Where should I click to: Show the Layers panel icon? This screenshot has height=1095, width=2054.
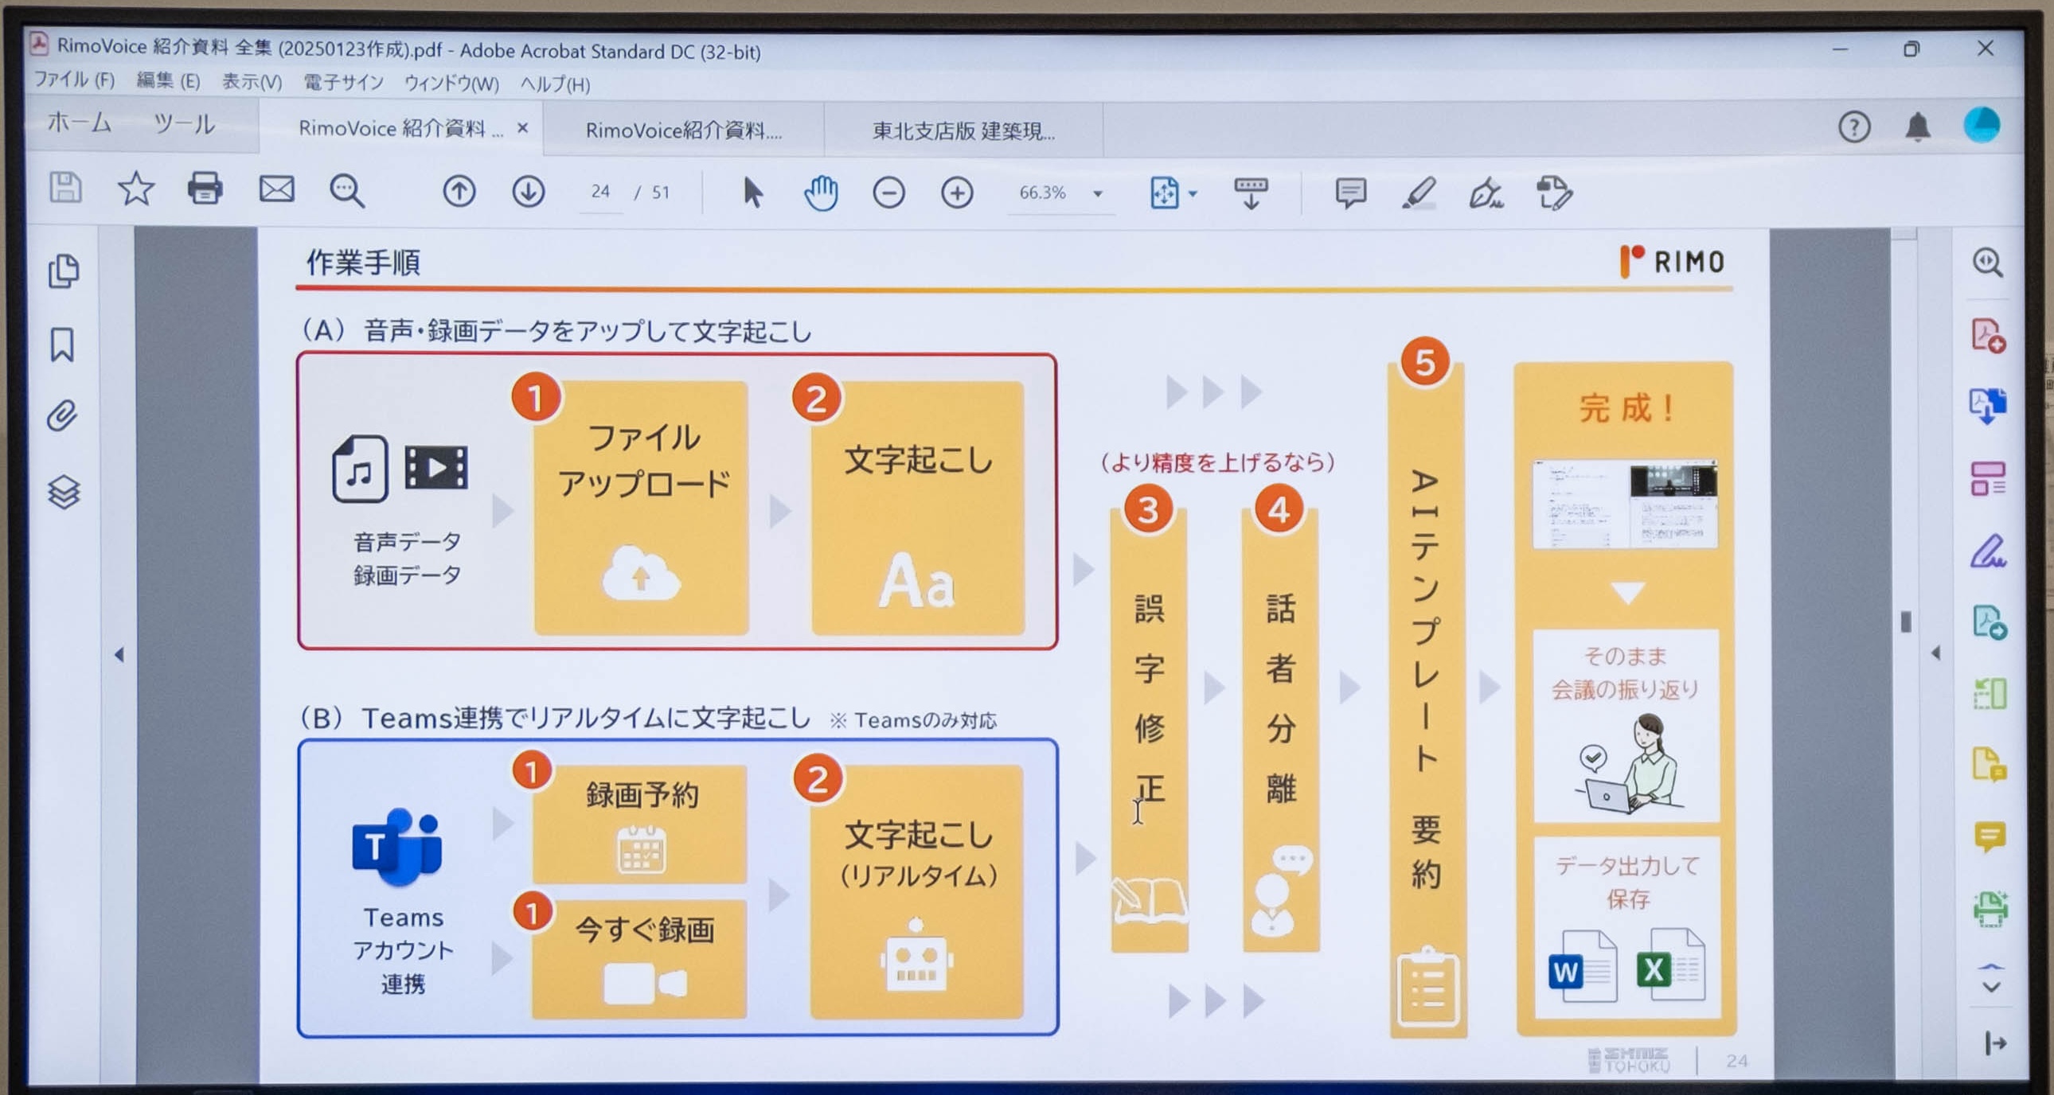click(x=64, y=492)
